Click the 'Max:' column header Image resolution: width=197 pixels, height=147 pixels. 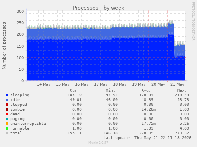click(182, 90)
